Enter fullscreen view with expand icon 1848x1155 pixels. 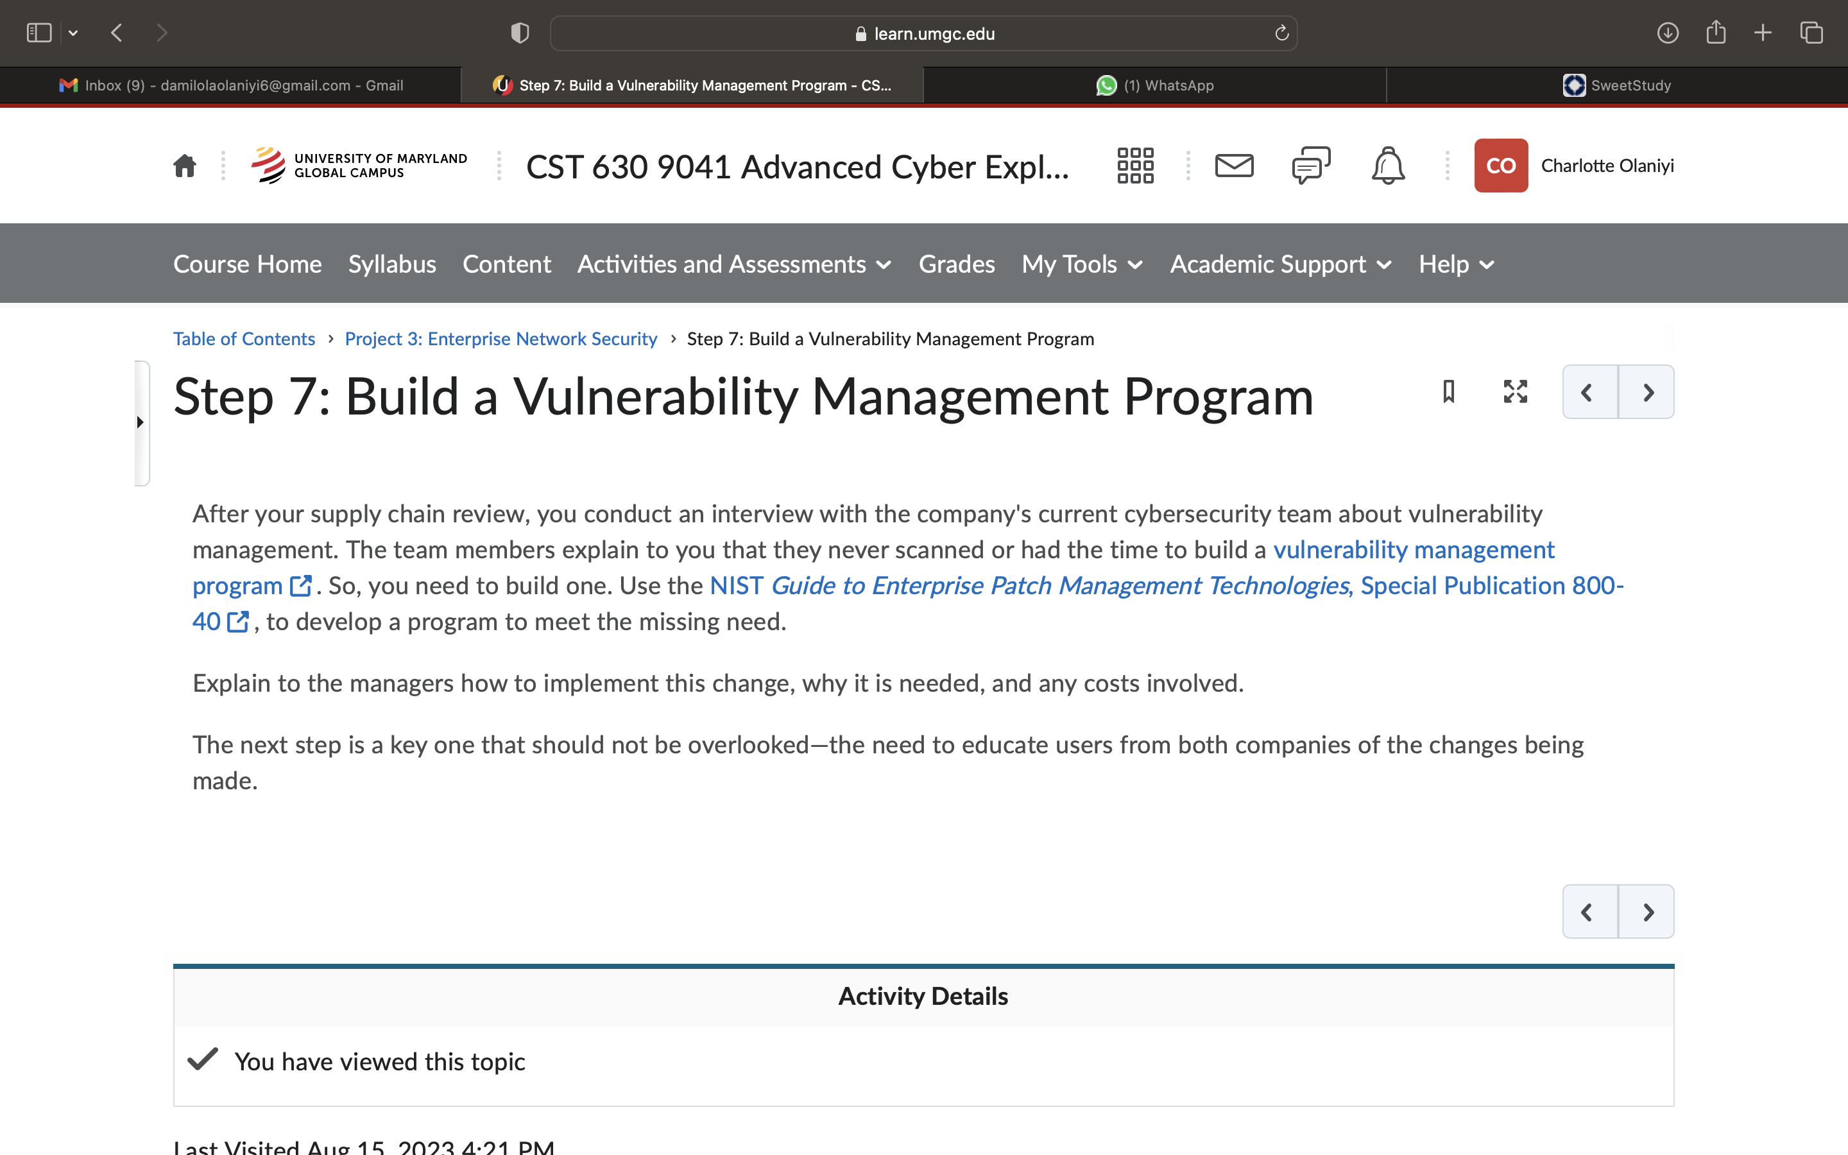click(1515, 392)
